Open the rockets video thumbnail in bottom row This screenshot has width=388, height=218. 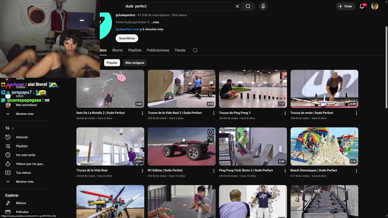tap(110, 201)
